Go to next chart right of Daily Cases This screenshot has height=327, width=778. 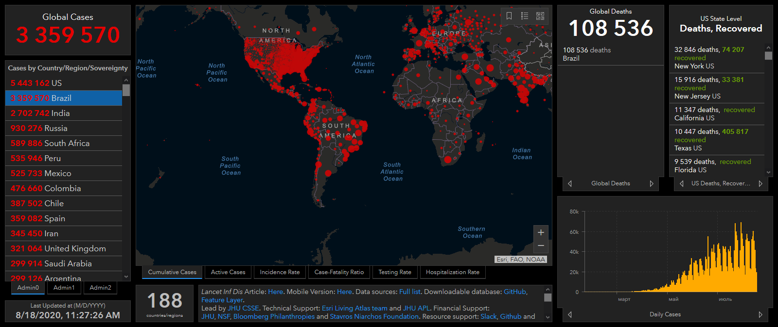click(760, 314)
